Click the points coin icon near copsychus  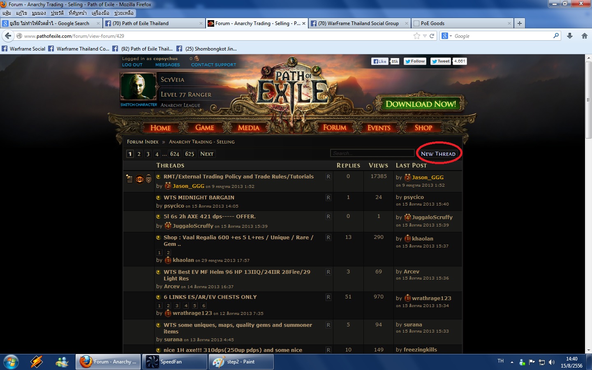click(x=197, y=58)
